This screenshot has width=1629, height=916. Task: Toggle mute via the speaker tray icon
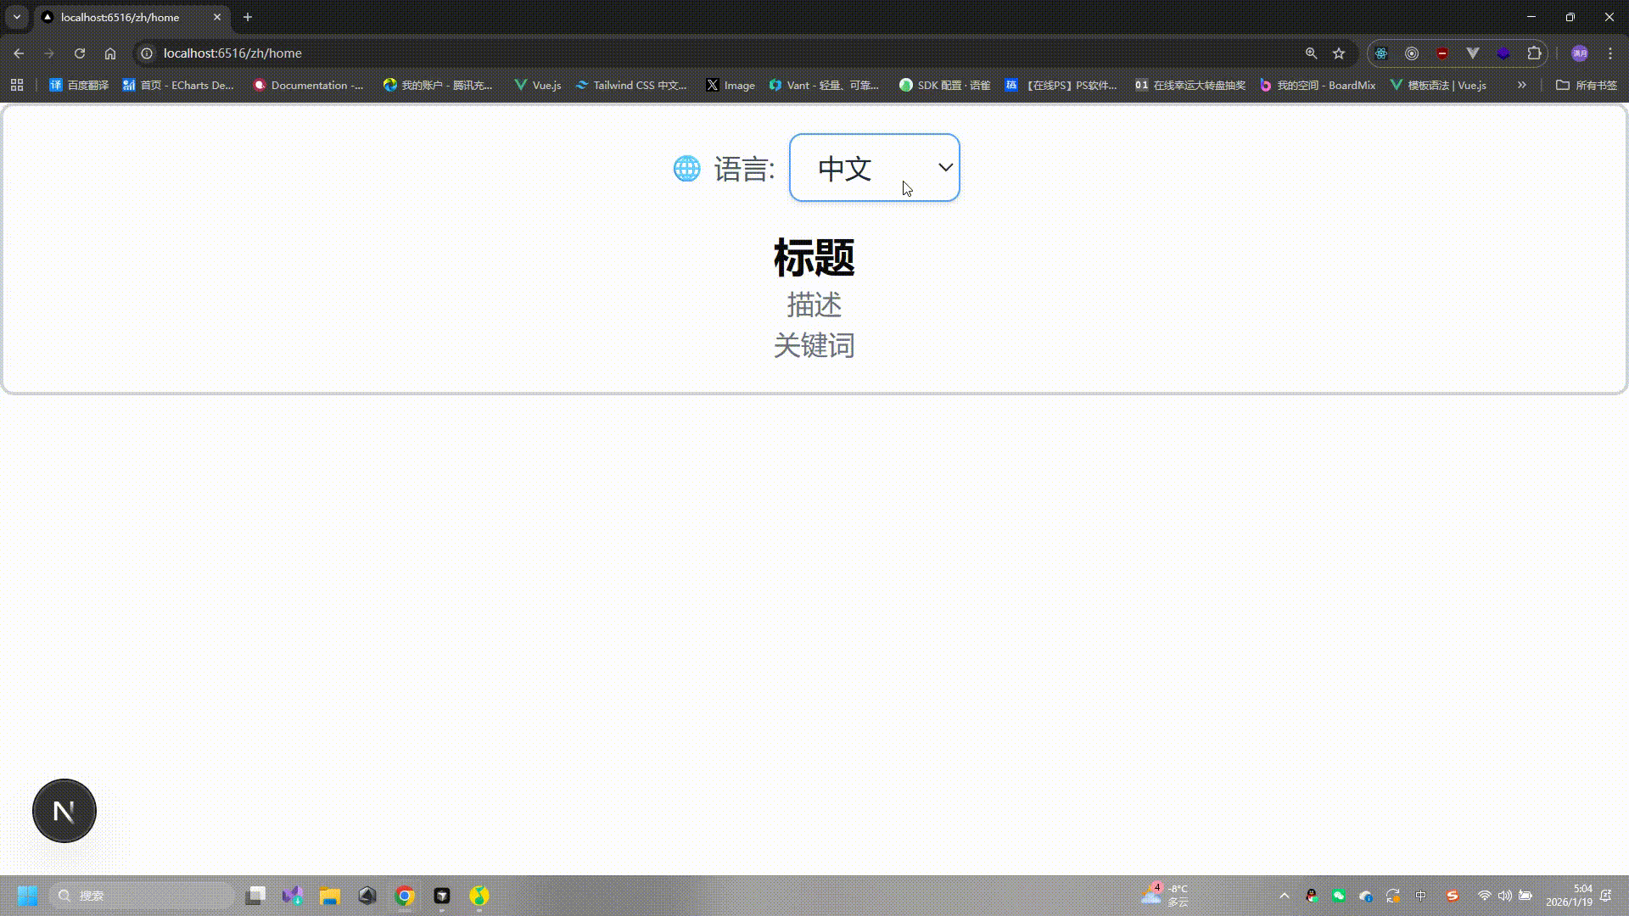1504,895
